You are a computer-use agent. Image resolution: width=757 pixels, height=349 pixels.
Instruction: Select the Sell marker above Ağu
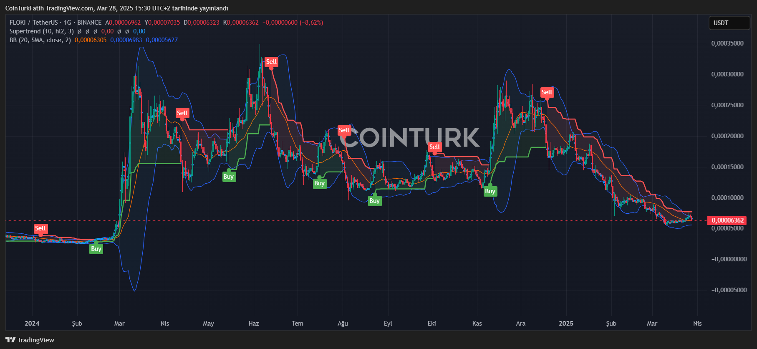point(344,130)
